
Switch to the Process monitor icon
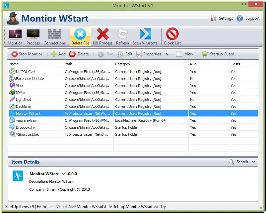point(33,34)
